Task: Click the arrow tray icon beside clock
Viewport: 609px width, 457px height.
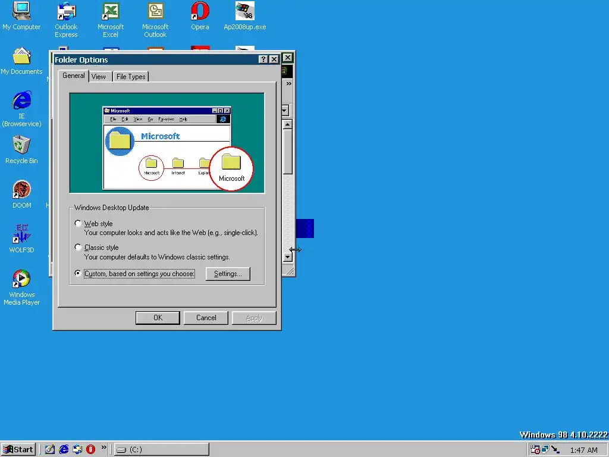Action: coord(555,450)
